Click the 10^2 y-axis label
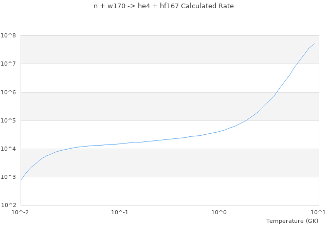The height and width of the screenshot is (246, 329). pos(9,205)
